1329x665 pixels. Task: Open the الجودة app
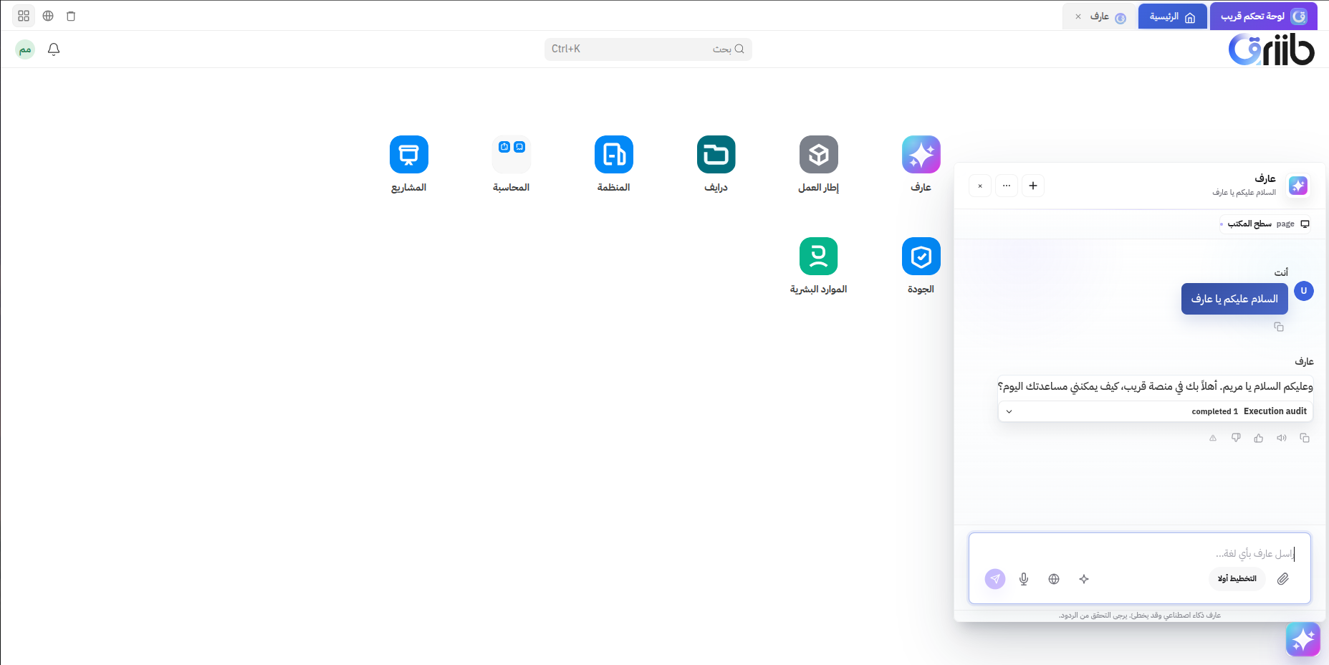(x=921, y=257)
